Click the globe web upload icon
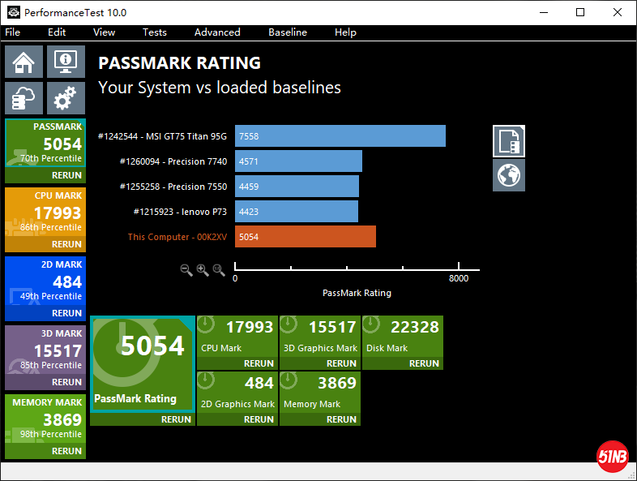The height and width of the screenshot is (481, 637). [x=509, y=175]
